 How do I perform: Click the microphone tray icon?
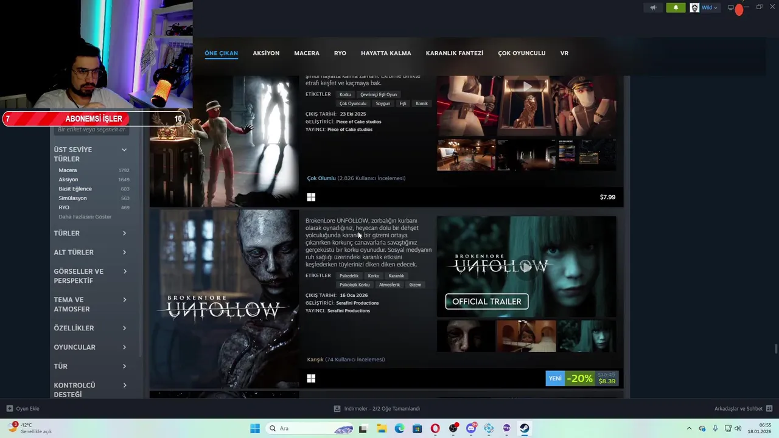(x=715, y=428)
